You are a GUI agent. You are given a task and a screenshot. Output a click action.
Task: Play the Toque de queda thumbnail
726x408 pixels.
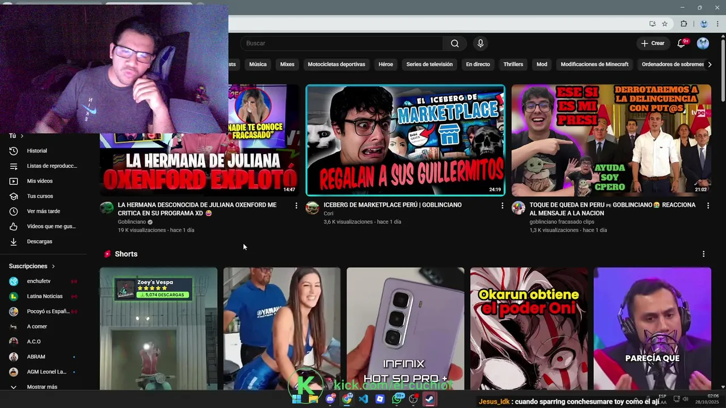click(611, 140)
